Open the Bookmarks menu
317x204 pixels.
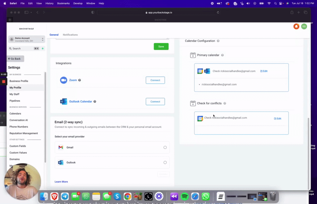pyautogui.click(x=63, y=3)
